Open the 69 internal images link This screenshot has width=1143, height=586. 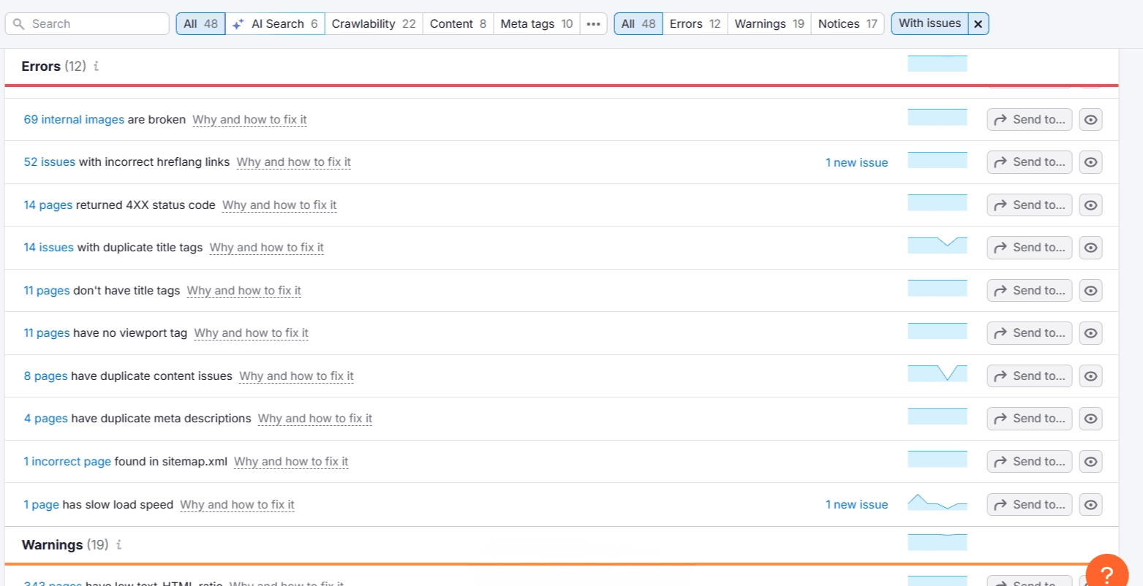click(74, 120)
